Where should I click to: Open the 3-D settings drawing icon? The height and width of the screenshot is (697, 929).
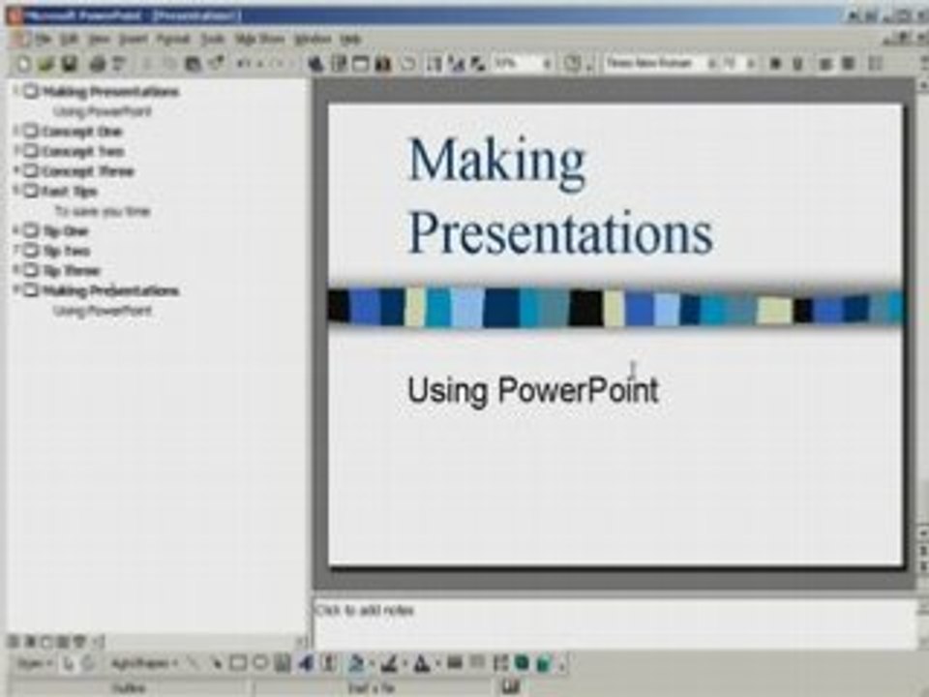coord(544,663)
